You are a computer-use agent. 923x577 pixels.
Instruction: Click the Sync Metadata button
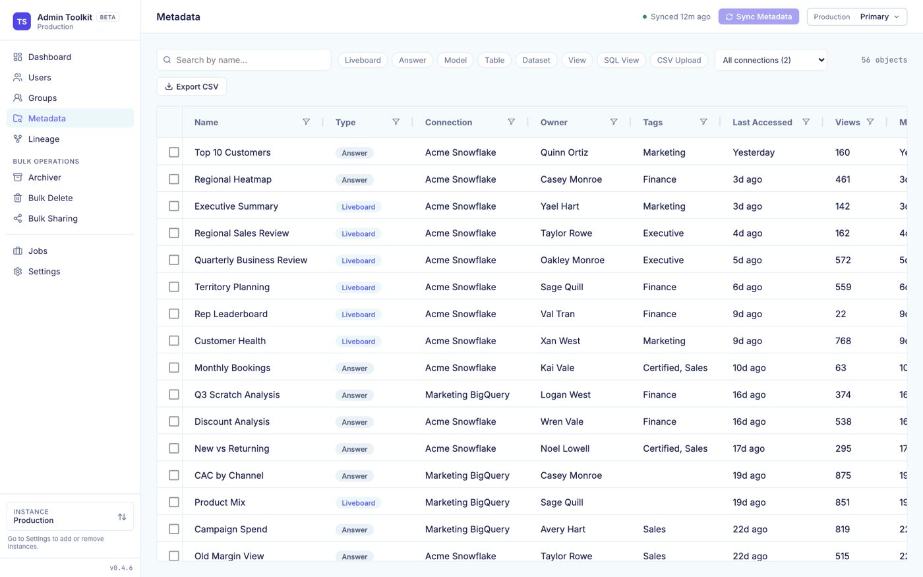(x=759, y=17)
